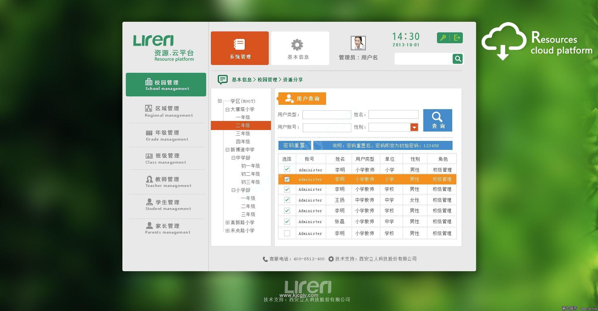Select the 系统管理 tab

click(x=240, y=48)
